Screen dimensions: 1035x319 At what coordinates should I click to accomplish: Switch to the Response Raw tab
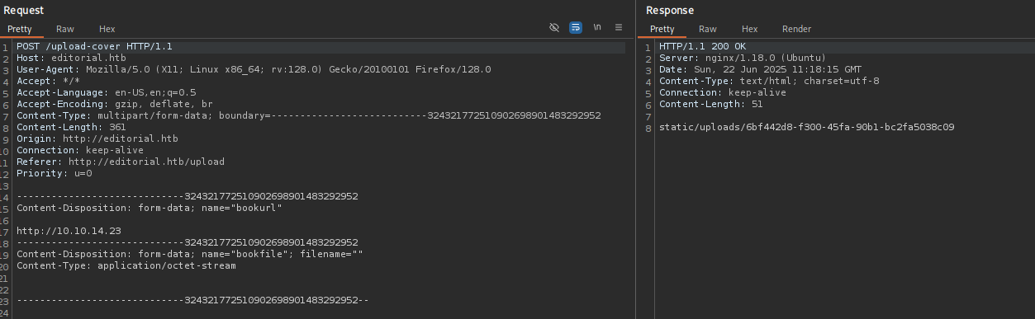(708, 29)
